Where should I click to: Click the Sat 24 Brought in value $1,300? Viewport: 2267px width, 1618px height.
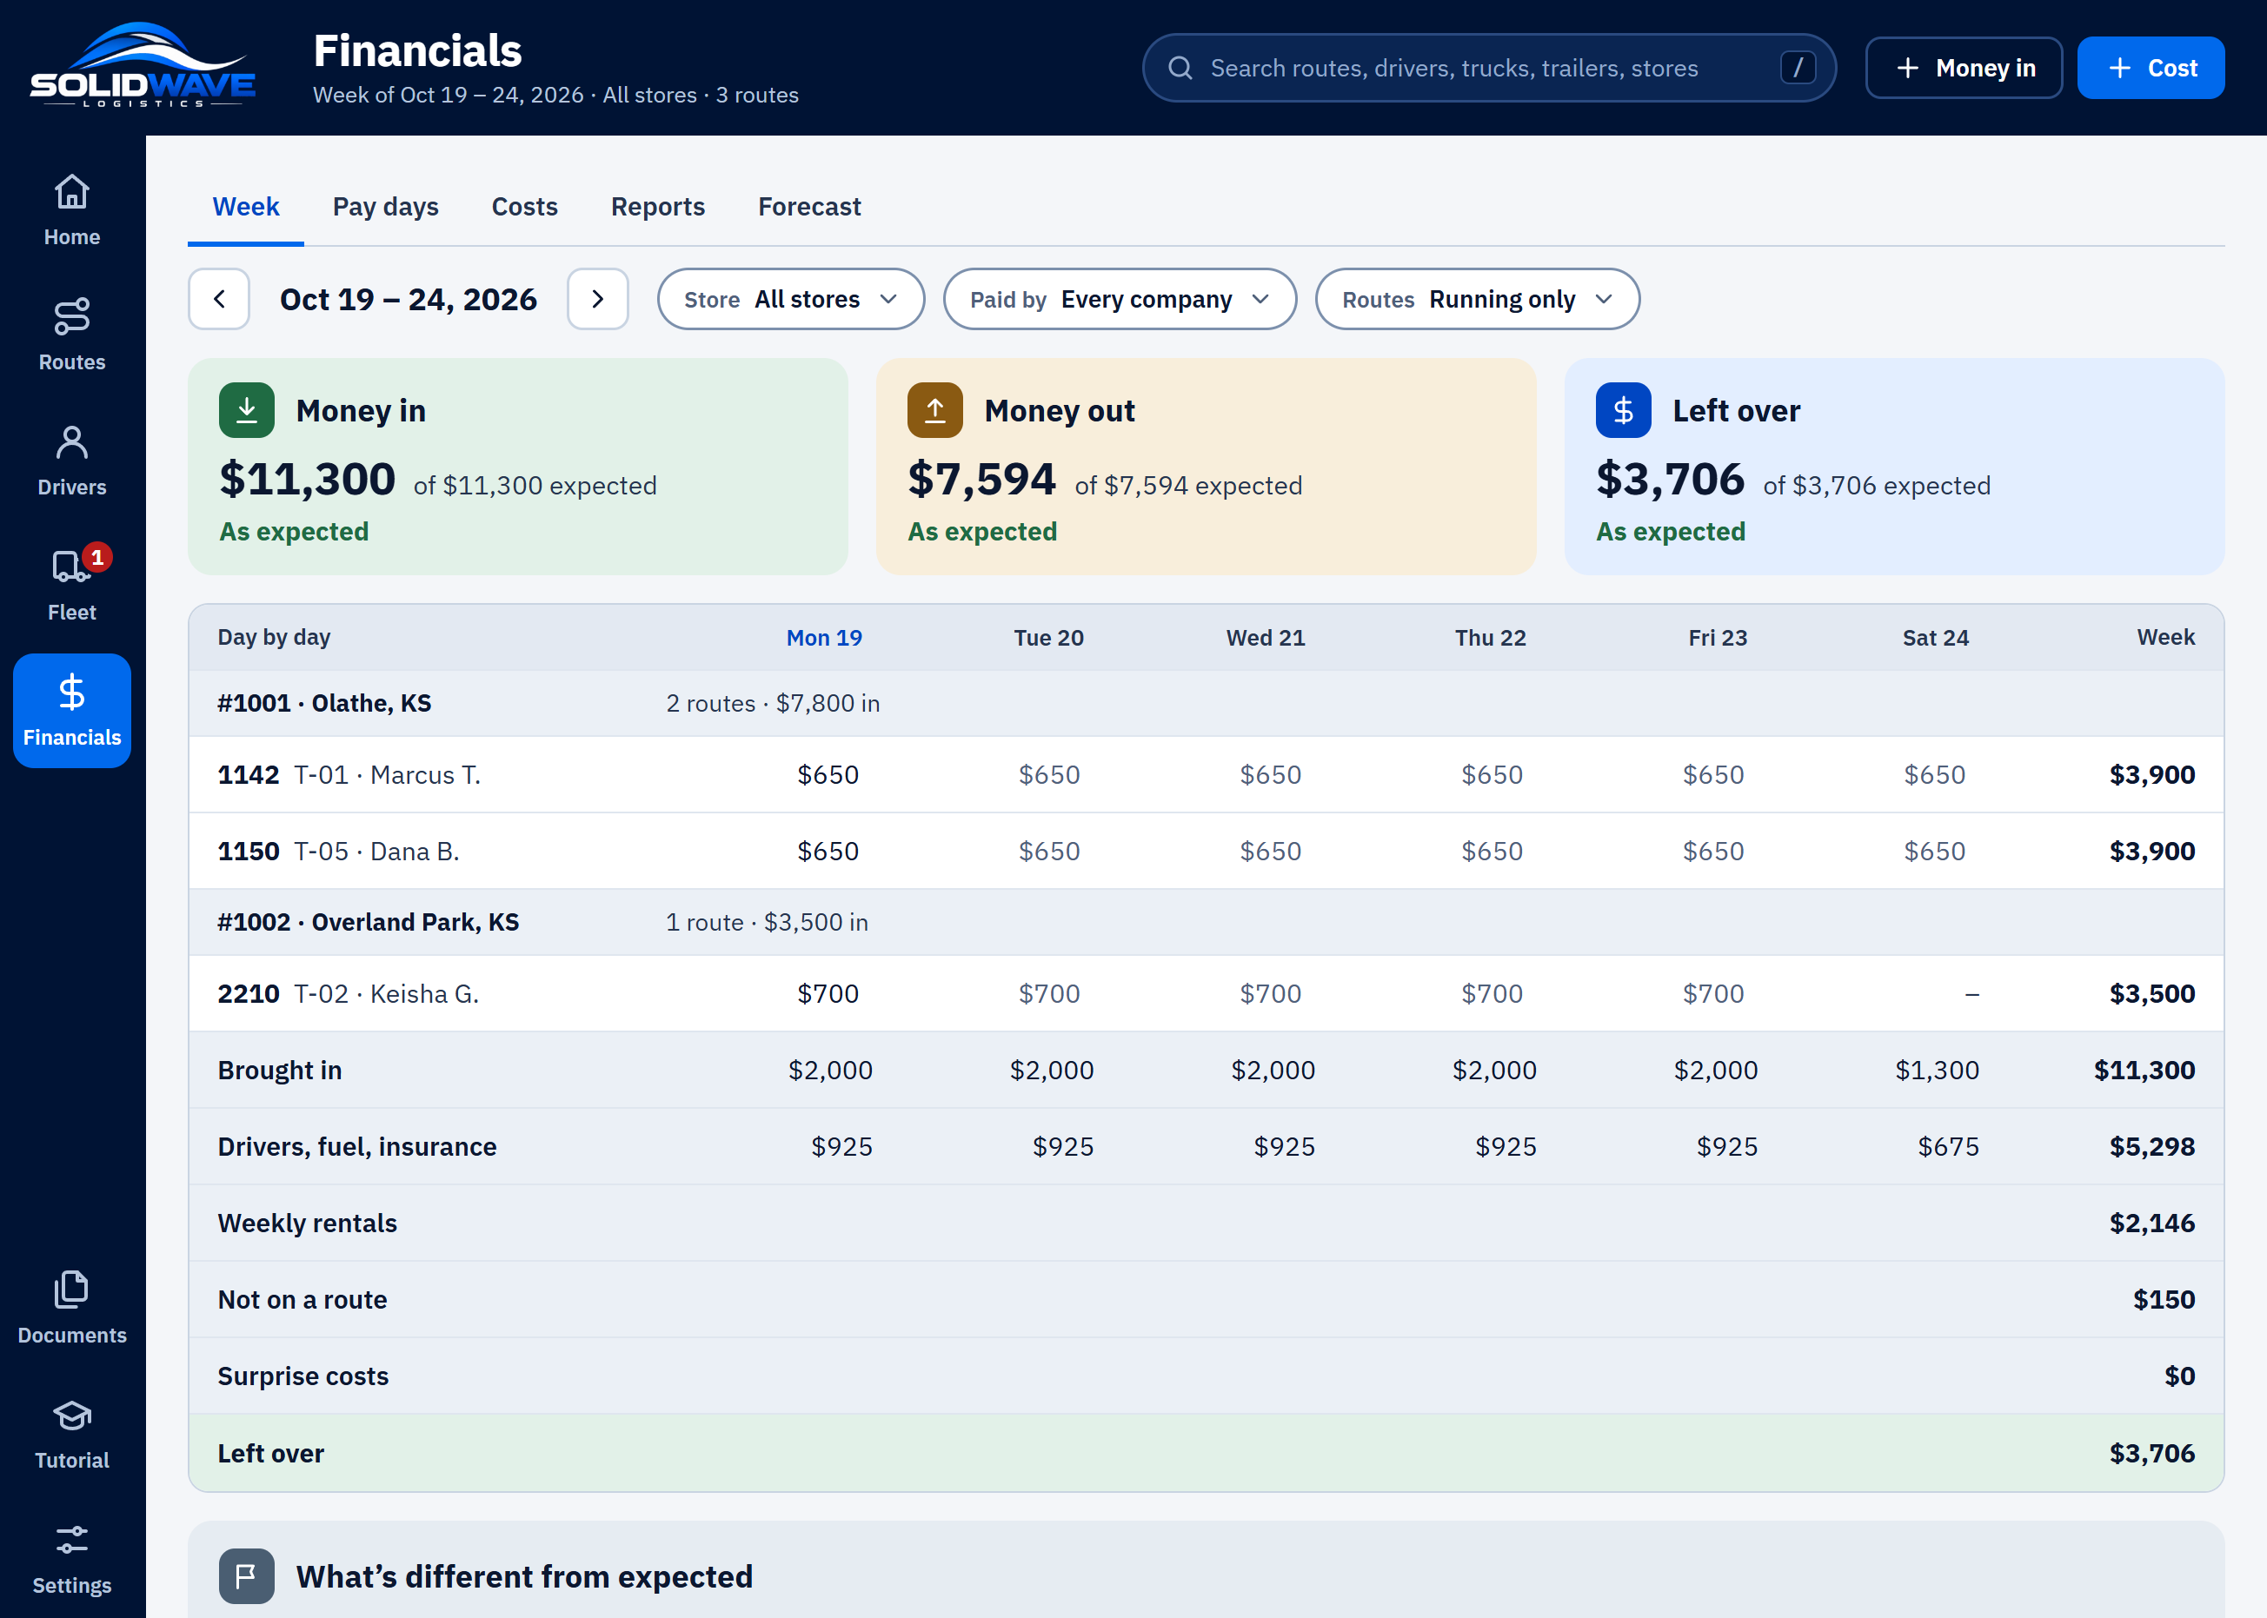pos(1938,1070)
